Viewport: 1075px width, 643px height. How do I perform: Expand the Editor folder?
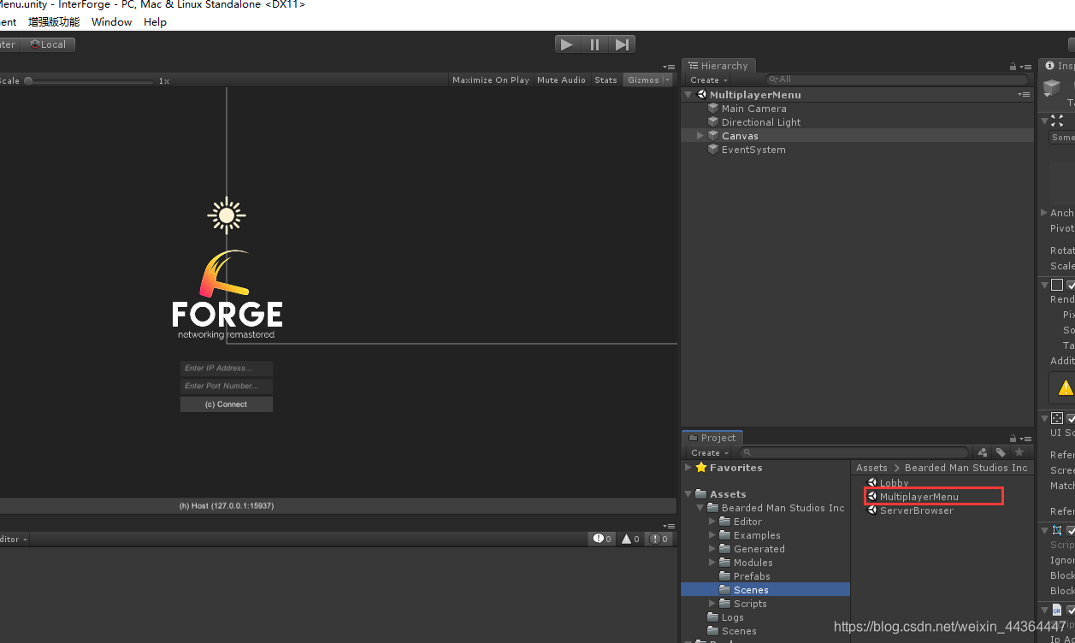point(712,522)
